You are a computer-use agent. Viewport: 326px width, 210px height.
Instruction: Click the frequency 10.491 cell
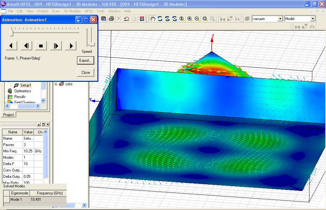tap(48, 199)
